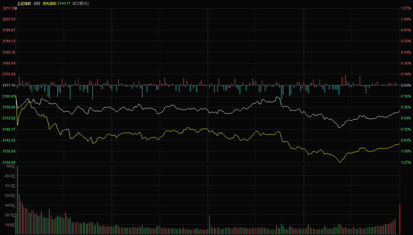Click the red 0.54% percentage axis label

tap(406, 52)
